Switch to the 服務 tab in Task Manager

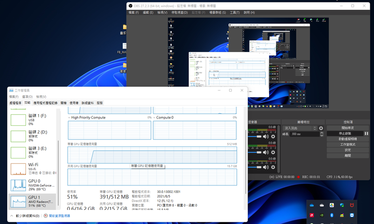99,103
